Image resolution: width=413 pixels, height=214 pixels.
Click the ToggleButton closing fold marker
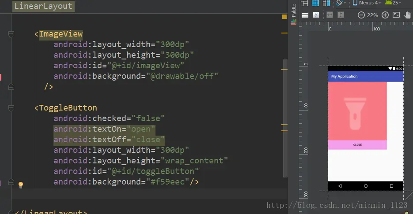pos(11,182)
